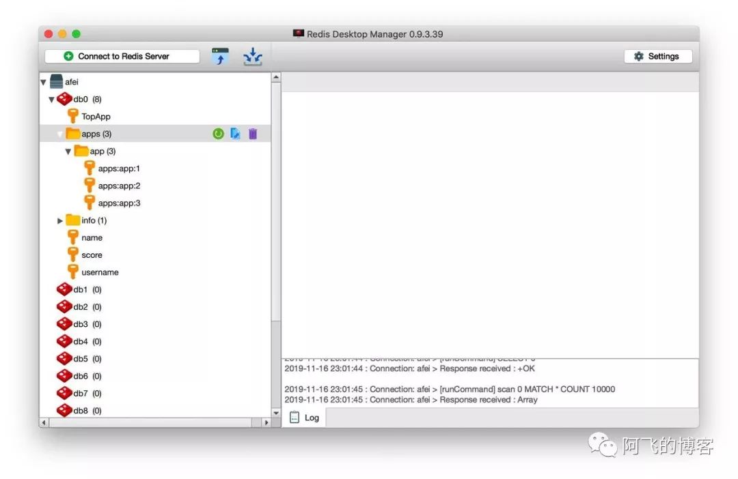Open key apps:app:1 label
Image resolution: width=738 pixels, height=479 pixels.
119,169
